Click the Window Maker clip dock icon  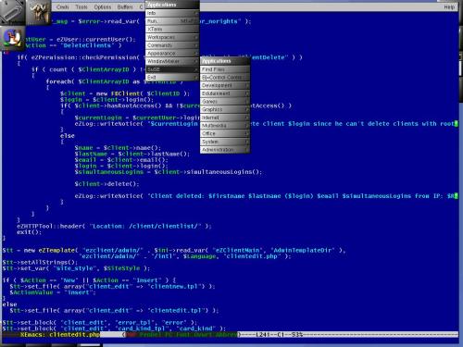pyautogui.click(x=12, y=12)
